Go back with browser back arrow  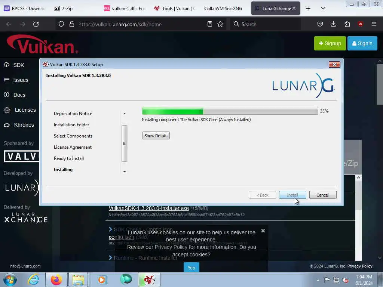point(9,24)
